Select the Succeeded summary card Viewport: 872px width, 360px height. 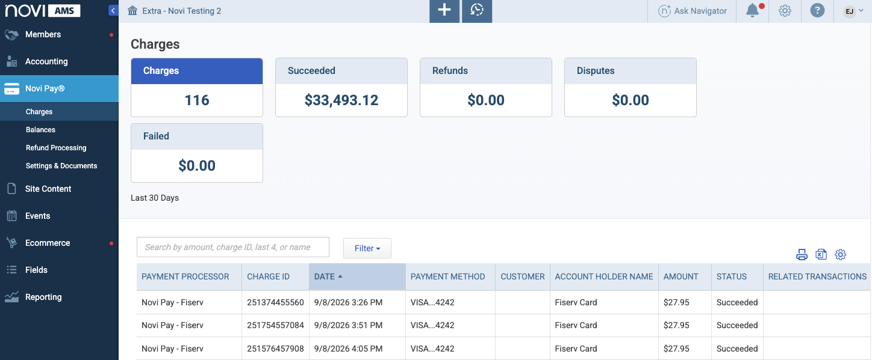click(x=341, y=87)
